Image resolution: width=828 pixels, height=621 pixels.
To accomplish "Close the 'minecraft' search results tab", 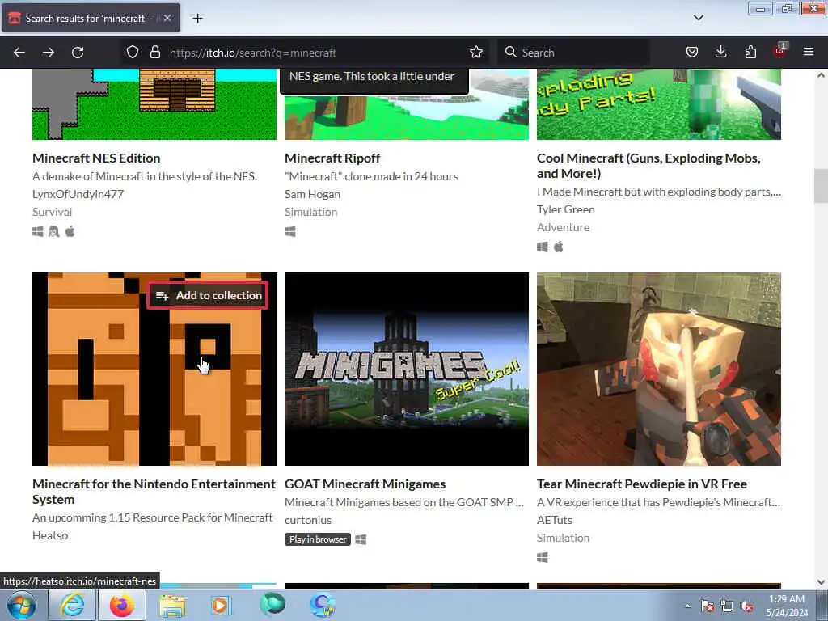I will point(167,18).
